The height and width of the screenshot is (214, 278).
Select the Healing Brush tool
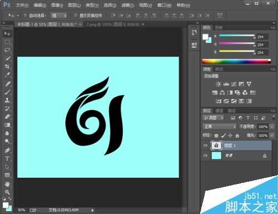click(7, 83)
